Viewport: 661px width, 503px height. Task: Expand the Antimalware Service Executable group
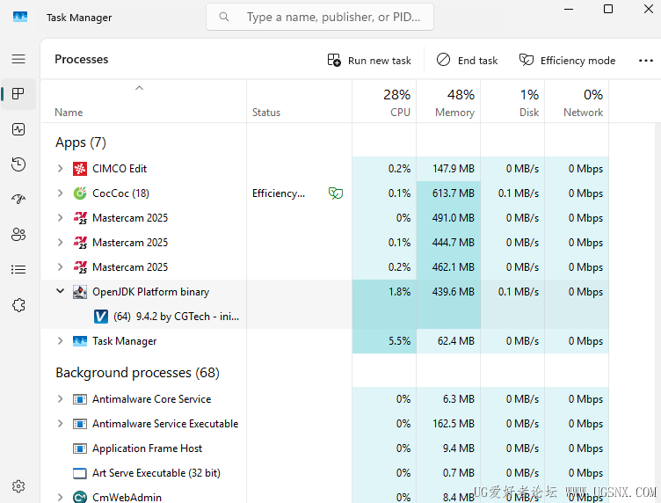[x=61, y=424]
